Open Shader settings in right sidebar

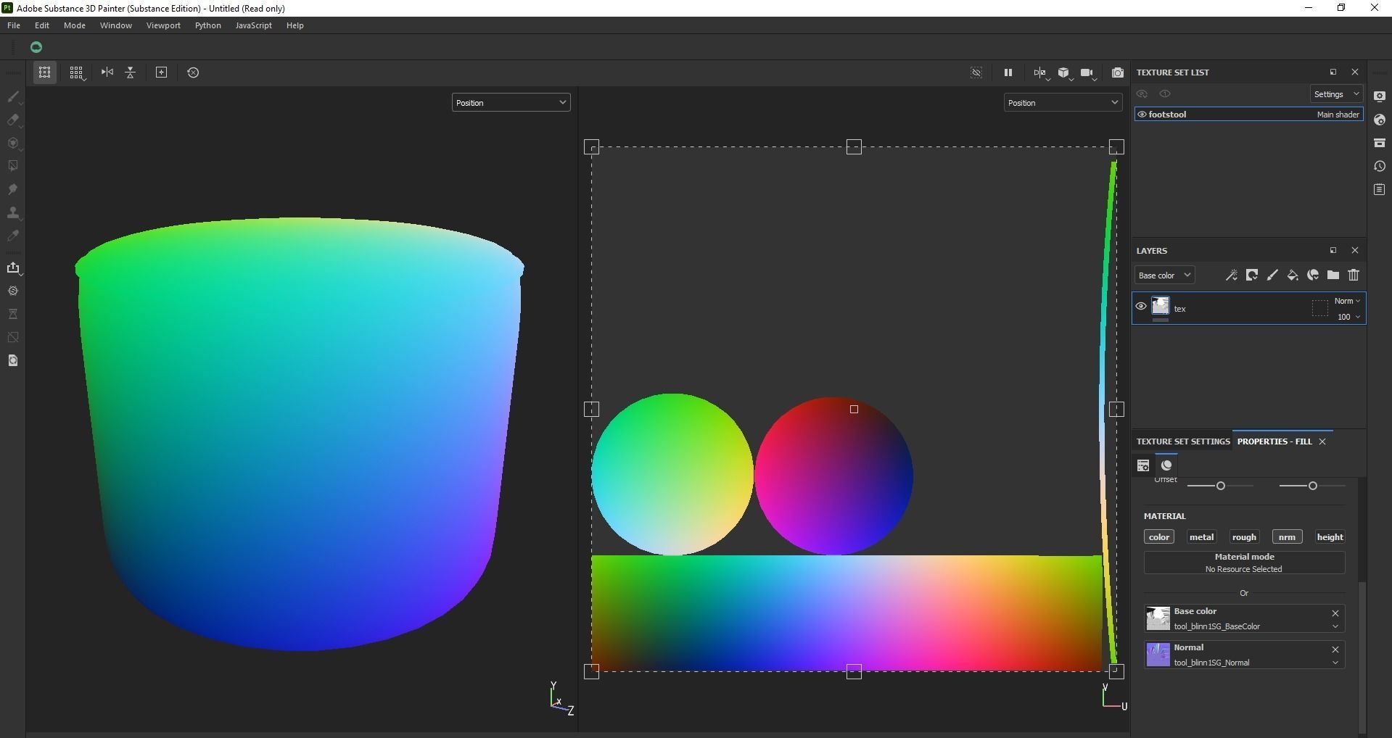tap(1380, 120)
